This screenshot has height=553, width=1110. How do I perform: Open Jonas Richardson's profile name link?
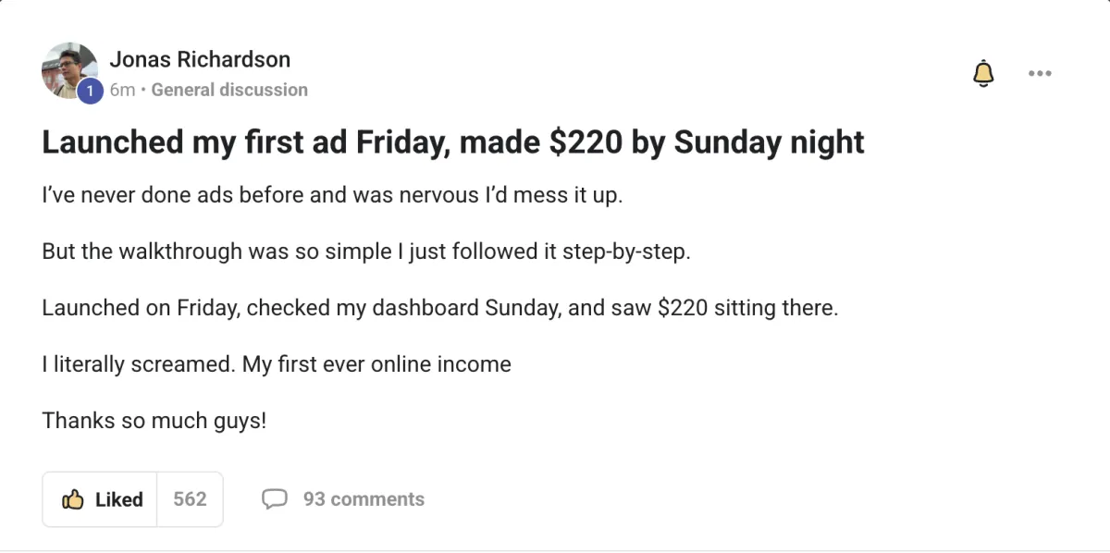[x=200, y=59]
